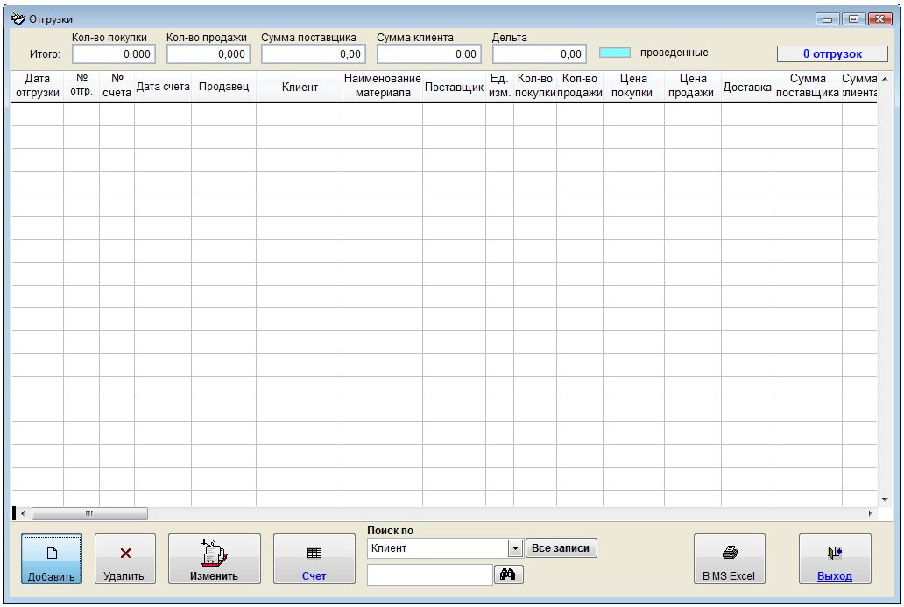904x607 pixels.
Task: Export the list with В MS Excel
Action: (730, 559)
